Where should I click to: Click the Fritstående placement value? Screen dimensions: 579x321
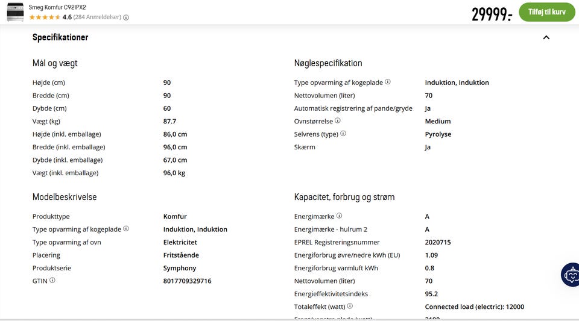click(x=181, y=255)
